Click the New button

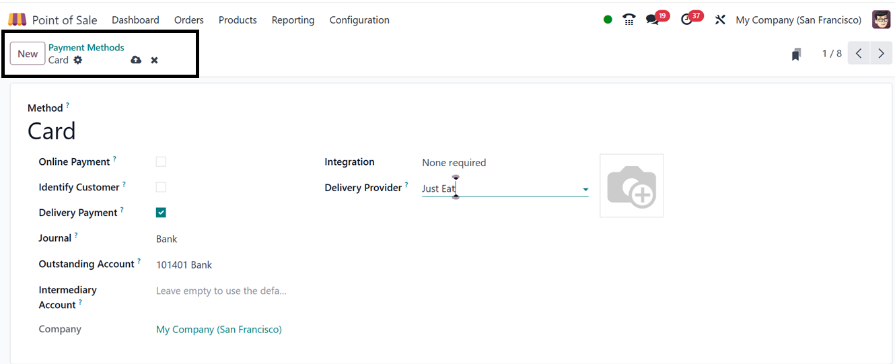(x=28, y=54)
